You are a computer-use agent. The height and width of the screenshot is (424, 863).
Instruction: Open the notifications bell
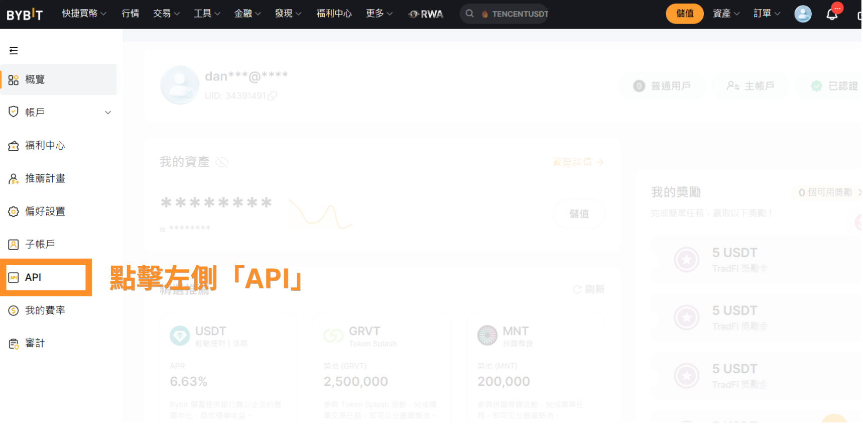click(x=832, y=14)
